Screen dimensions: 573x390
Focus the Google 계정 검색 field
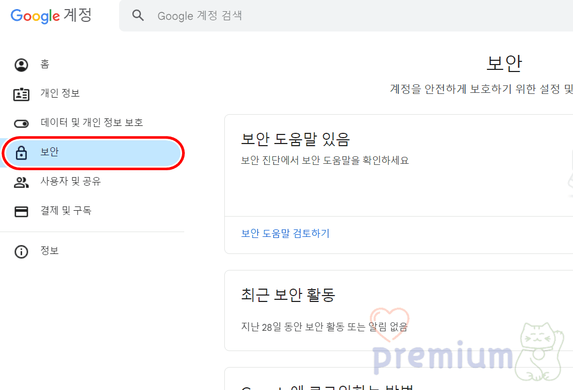click(346, 15)
